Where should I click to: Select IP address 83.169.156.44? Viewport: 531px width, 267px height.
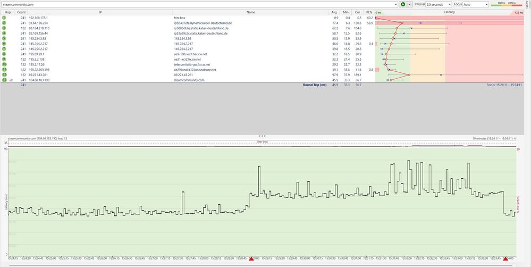pyautogui.click(x=38, y=34)
